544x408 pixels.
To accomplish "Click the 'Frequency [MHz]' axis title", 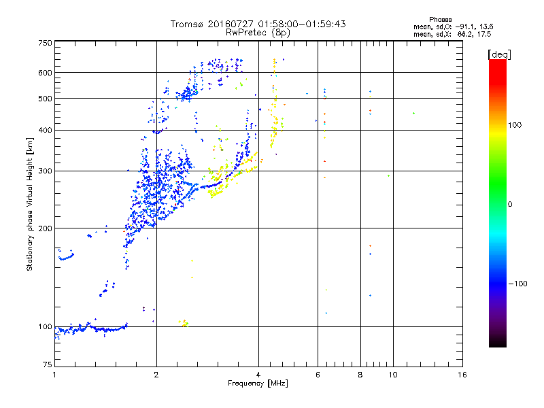I will pos(258,384).
